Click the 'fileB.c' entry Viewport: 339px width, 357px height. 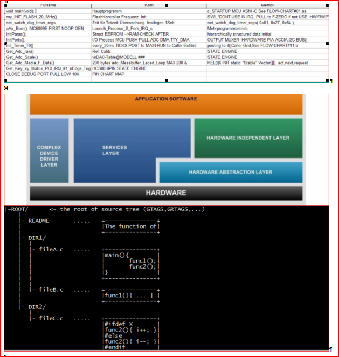(x=51, y=290)
